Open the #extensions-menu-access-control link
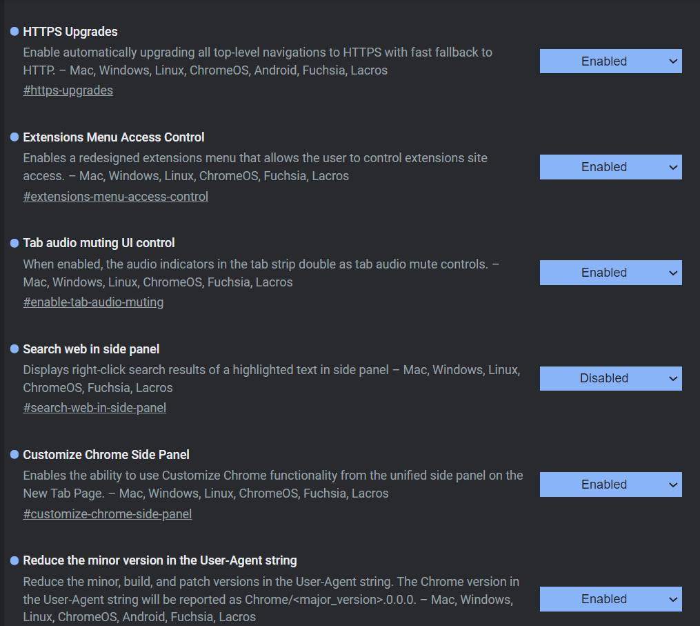This screenshot has height=626, width=700. (115, 197)
